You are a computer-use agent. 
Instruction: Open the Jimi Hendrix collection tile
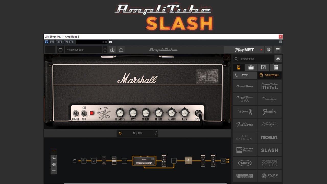click(270, 124)
